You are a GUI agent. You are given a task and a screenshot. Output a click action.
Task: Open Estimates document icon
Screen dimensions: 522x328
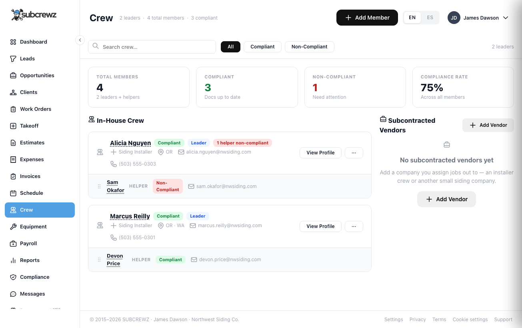tap(13, 143)
